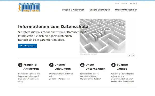Viewport: 155px width, 96px height.
Task: Click text 'Danach sind Sie garantiert im Bilde.'
Action: (41, 40)
